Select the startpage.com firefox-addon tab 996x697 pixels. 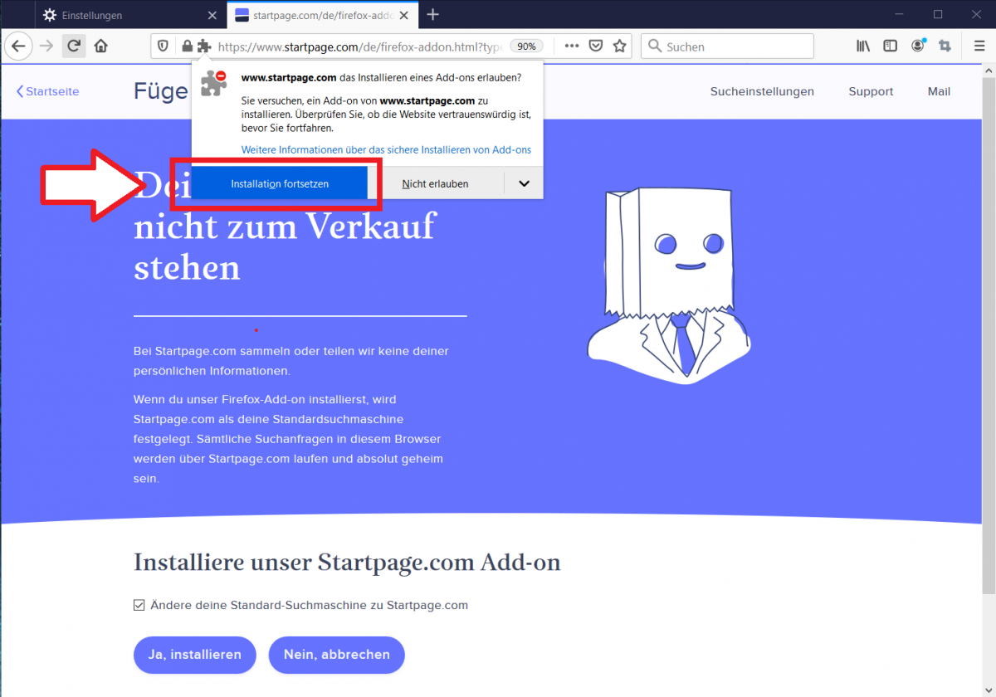click(323, 15)
